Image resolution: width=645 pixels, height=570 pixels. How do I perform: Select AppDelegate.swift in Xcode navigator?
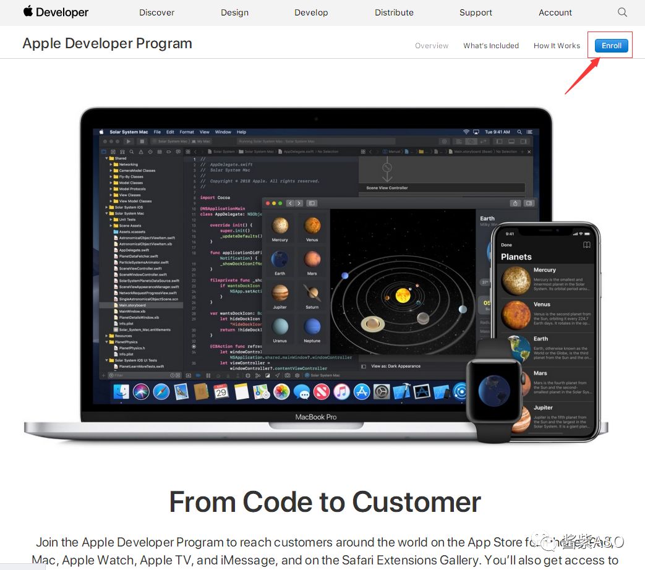tap(134, 250)
